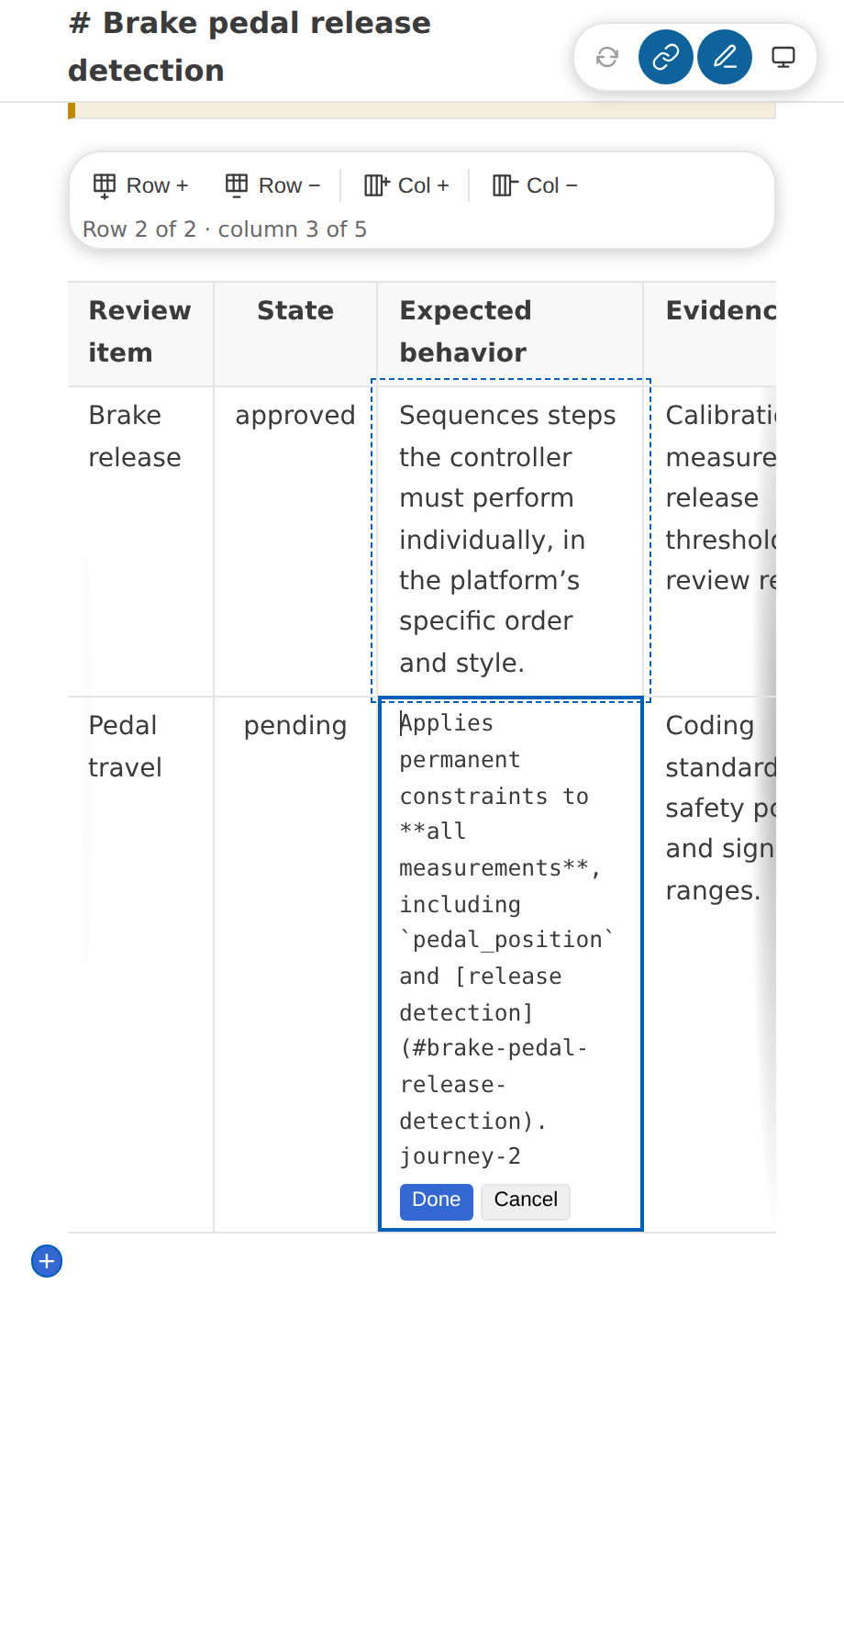This screenshot has height=1652, width=844.
Task: Click inside the cell editing text area
Action: coord(510,940)
